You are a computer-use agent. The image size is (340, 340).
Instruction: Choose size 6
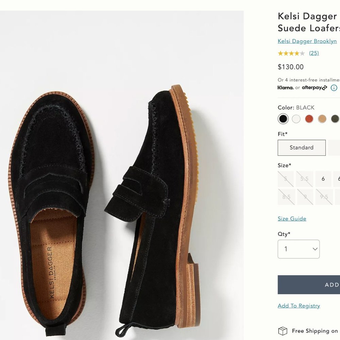tap(323, 178)
